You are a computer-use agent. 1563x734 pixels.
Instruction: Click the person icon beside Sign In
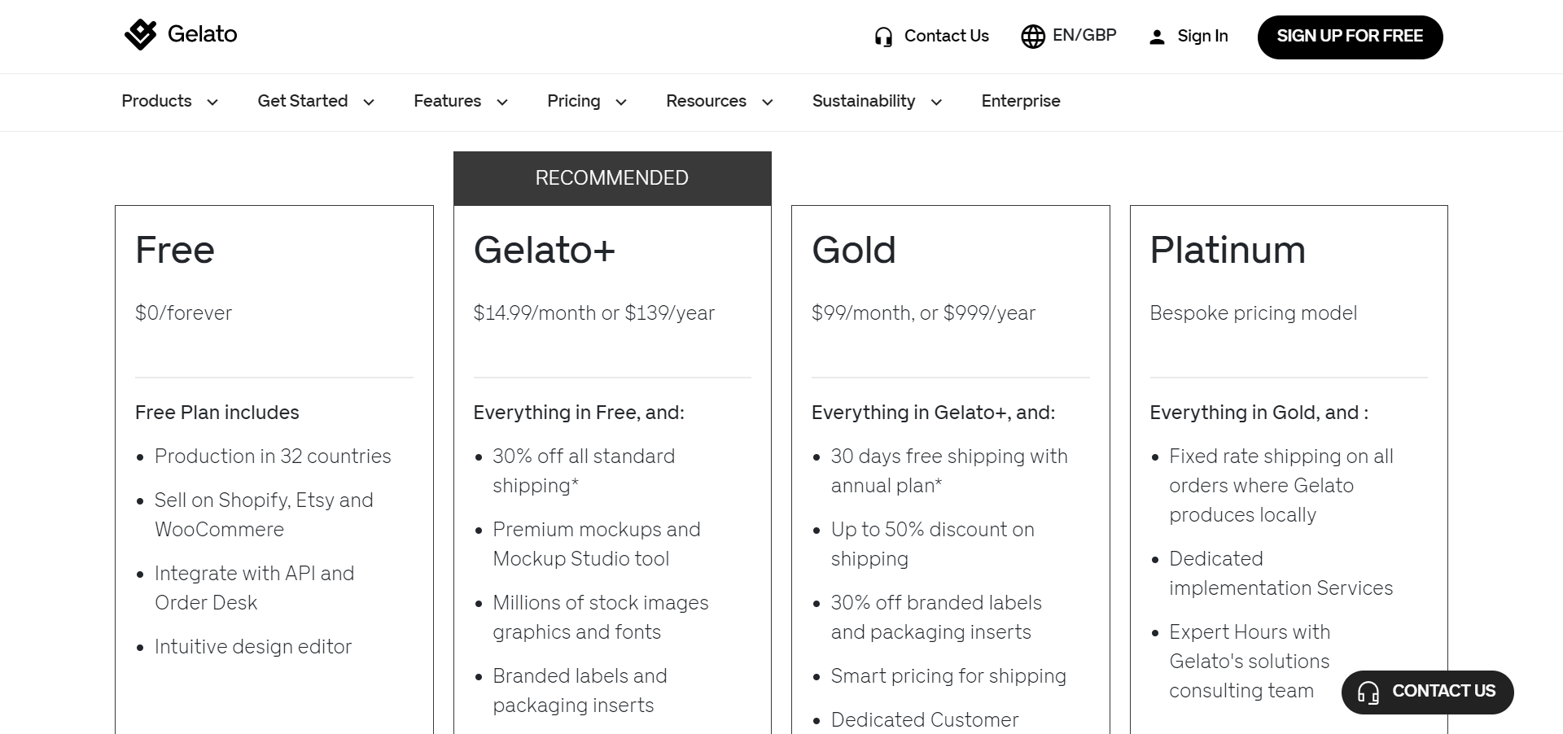1157,36
